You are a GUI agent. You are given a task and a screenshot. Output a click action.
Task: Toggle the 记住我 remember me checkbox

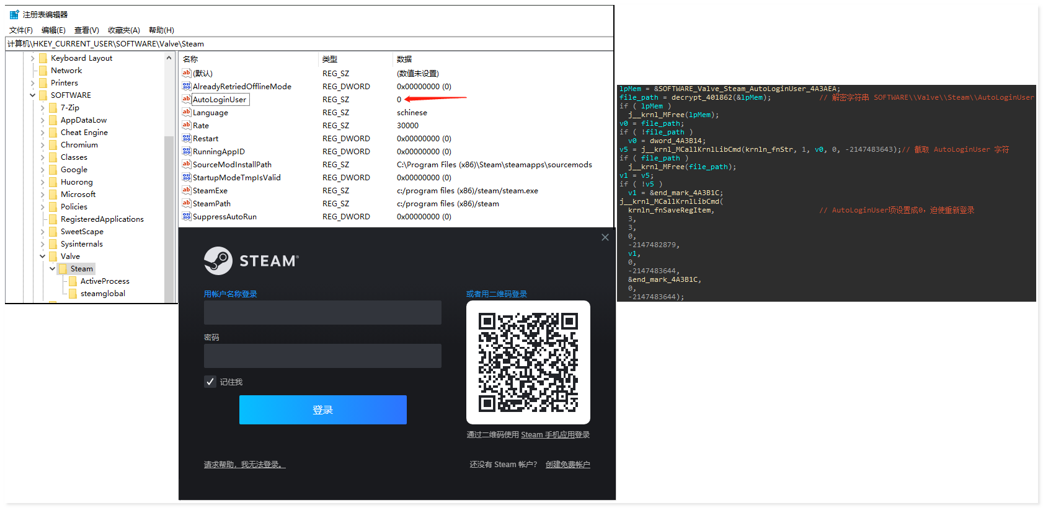pyautogui.click(x=210, y=382)
